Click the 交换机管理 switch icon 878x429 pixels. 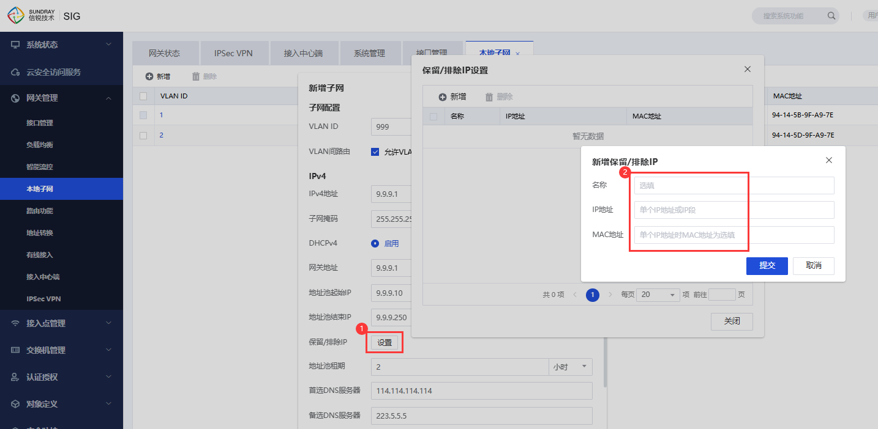coord(15,350)
